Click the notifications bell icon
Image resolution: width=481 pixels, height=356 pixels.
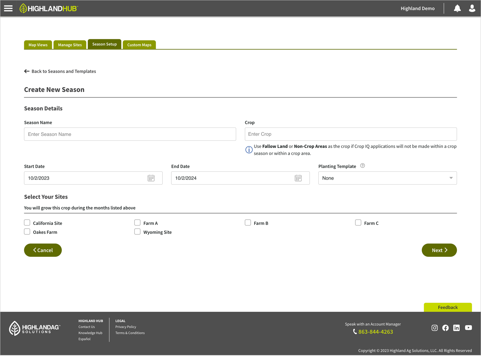457,8
